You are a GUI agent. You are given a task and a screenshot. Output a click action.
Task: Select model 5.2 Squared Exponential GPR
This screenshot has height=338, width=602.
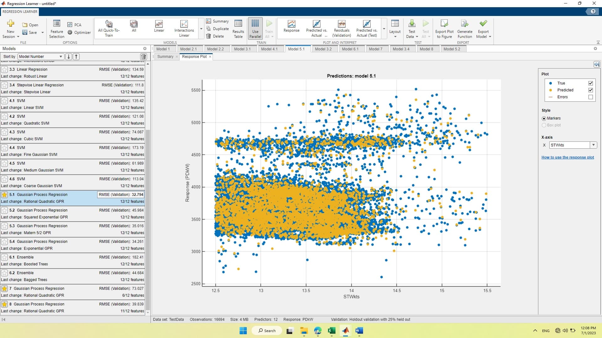click(x=72, y=214)
